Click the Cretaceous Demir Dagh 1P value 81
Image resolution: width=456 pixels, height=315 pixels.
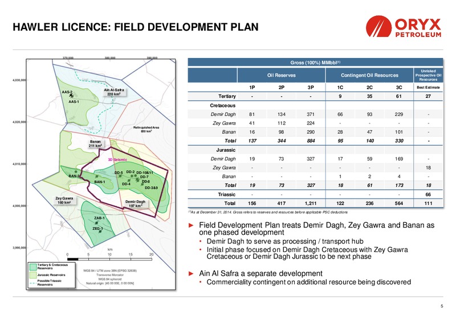(x=252, y=114)
